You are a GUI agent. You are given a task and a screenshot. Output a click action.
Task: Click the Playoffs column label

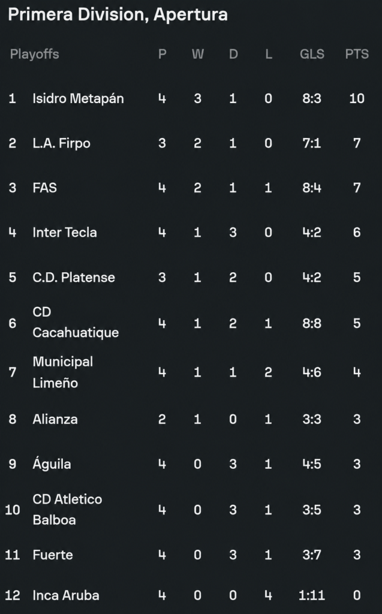tap(34, 54)
